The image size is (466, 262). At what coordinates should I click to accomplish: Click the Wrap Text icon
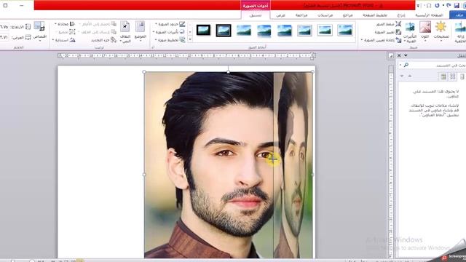tap(125, 27)
